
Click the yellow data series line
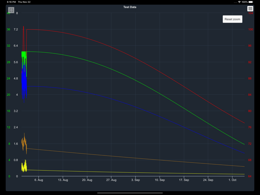click(135, 173)
